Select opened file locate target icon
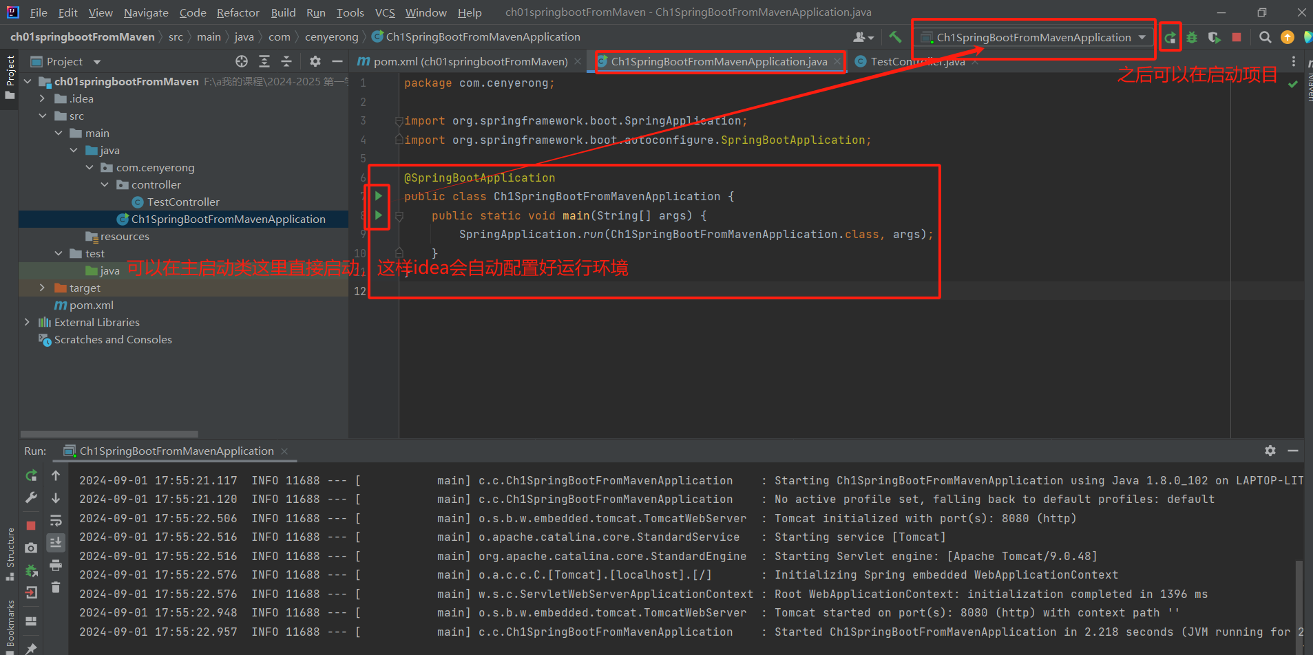Viewport: 1313px width, 655px height. [x=242, y=61]
